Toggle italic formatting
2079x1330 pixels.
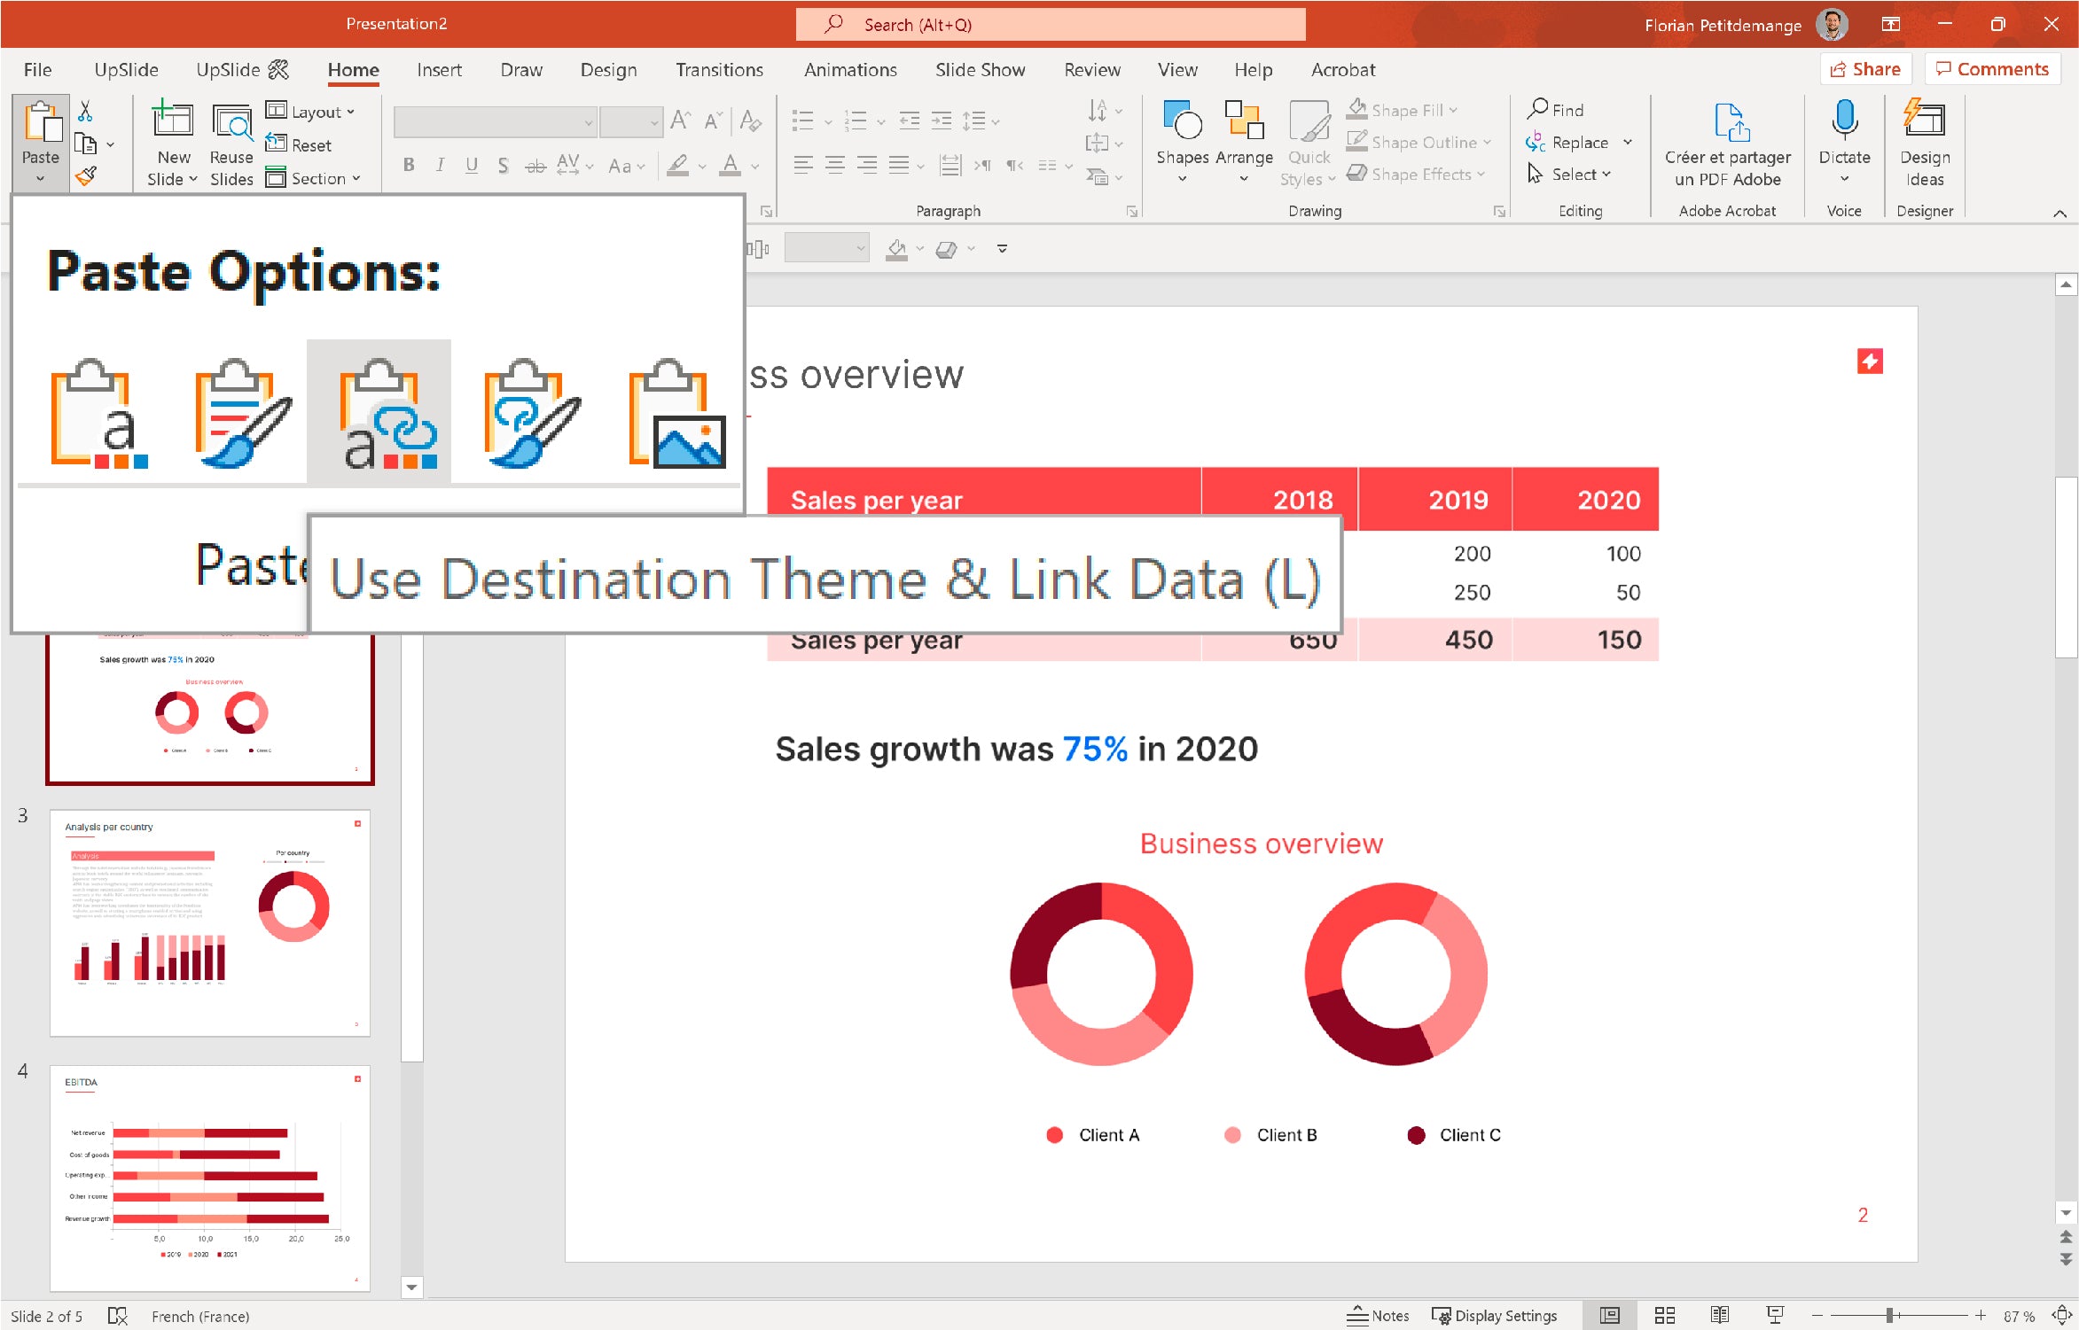point(440,165)
